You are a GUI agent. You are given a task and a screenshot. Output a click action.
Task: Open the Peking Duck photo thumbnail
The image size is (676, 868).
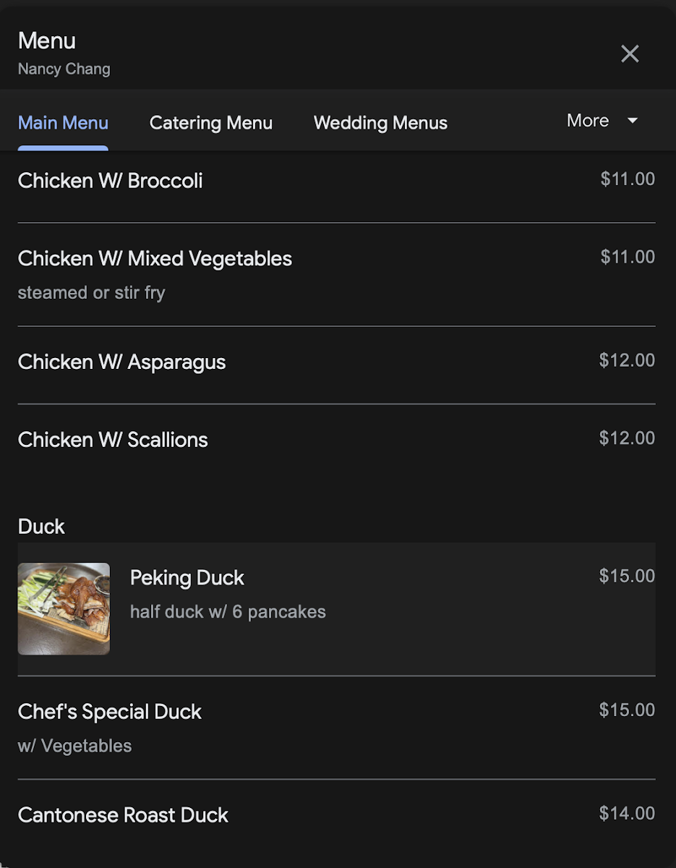64,609
